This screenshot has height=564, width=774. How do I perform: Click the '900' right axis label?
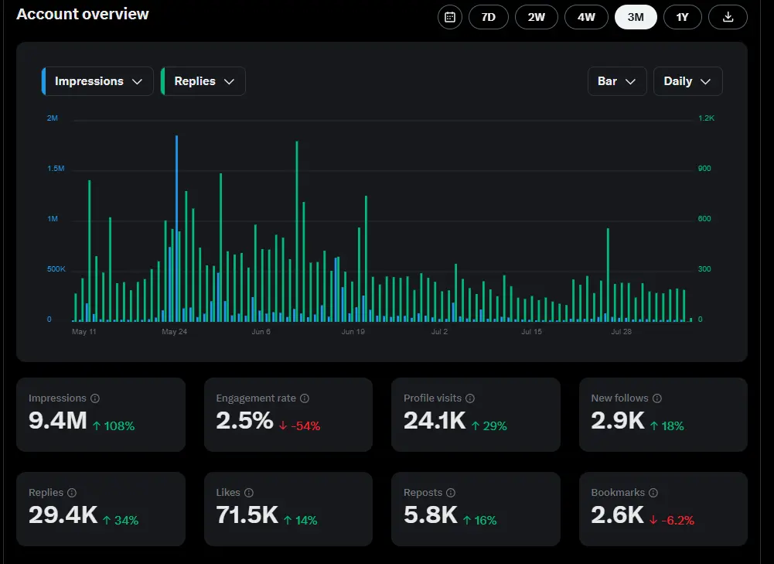(x=704, y=169)
